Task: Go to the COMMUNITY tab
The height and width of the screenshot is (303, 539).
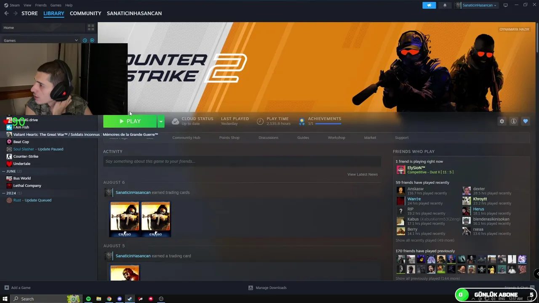Action: (x=85, y=13)
